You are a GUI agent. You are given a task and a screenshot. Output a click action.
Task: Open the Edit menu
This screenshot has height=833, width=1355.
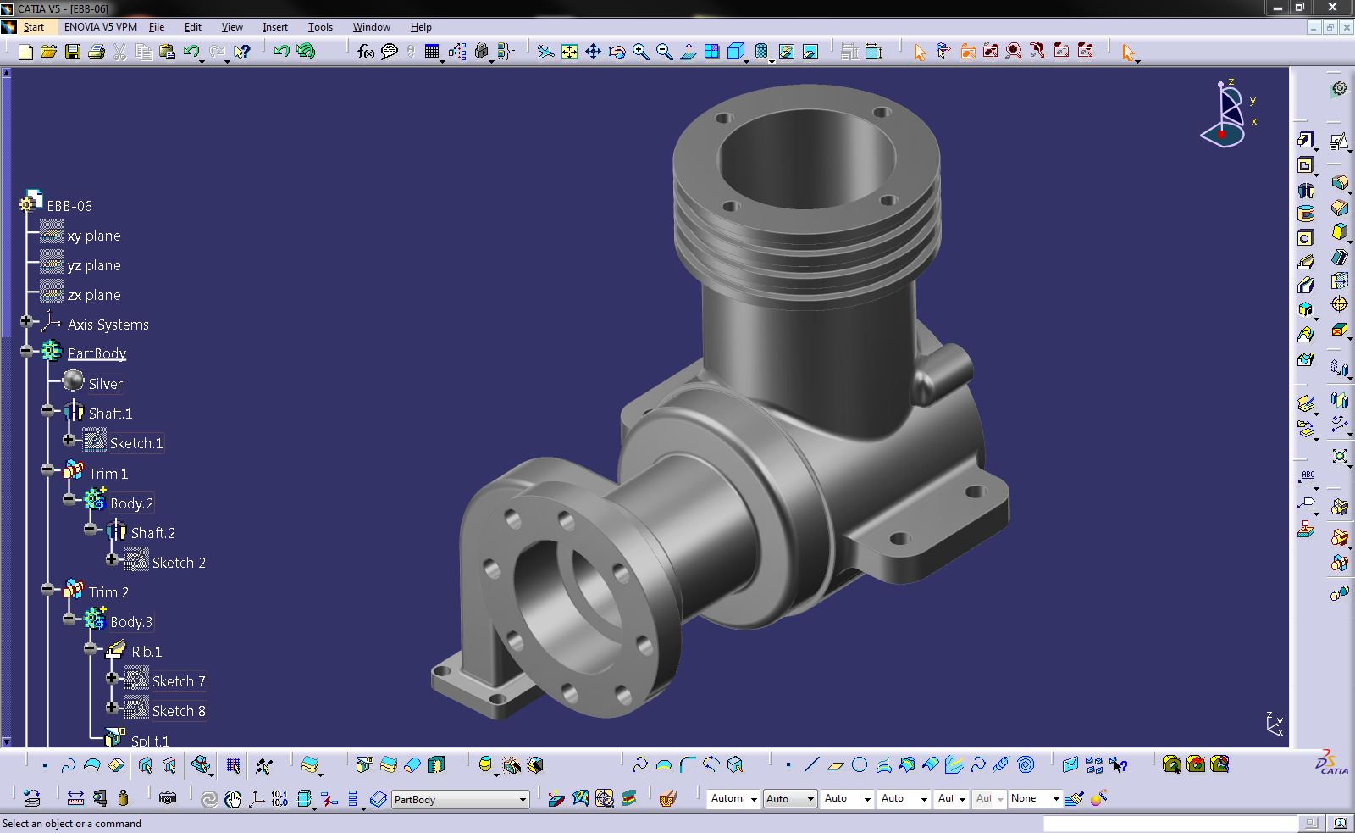click(193, 27)
